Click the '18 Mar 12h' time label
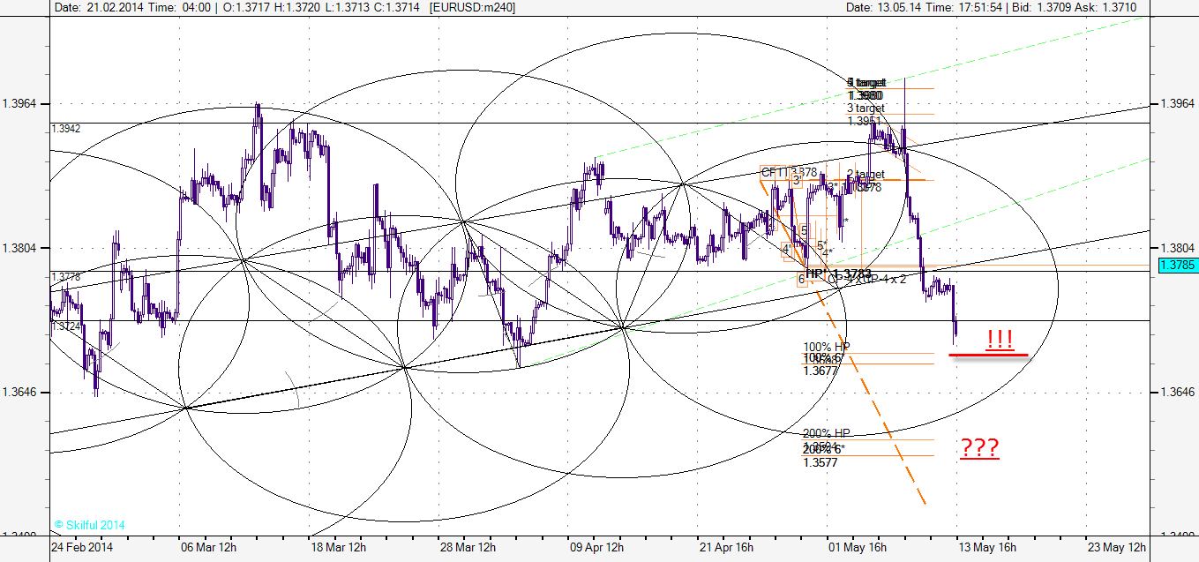The image size is (1199, 562). point(338,547)
